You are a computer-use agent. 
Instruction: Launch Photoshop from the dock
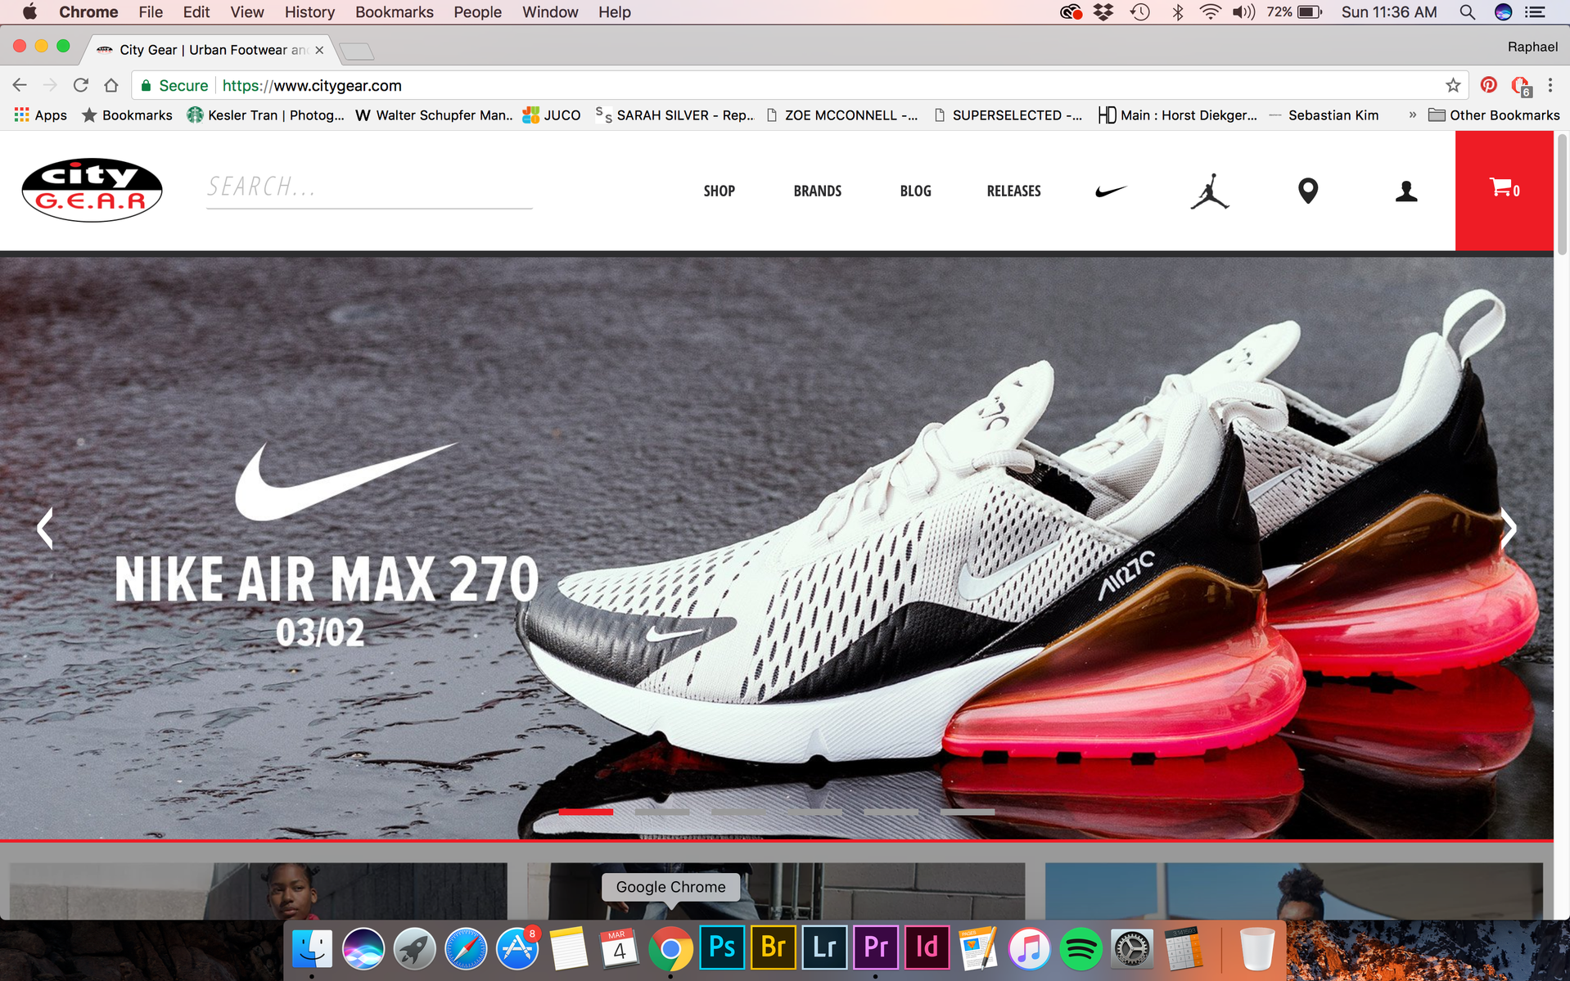pos(722,947)
